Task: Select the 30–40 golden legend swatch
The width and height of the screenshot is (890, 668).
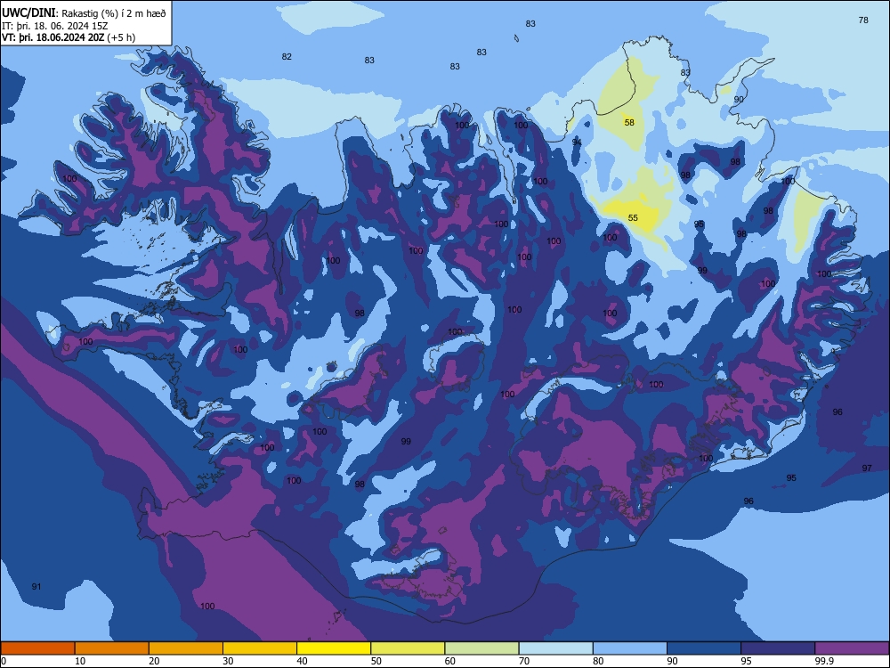Action: (260, 648)
